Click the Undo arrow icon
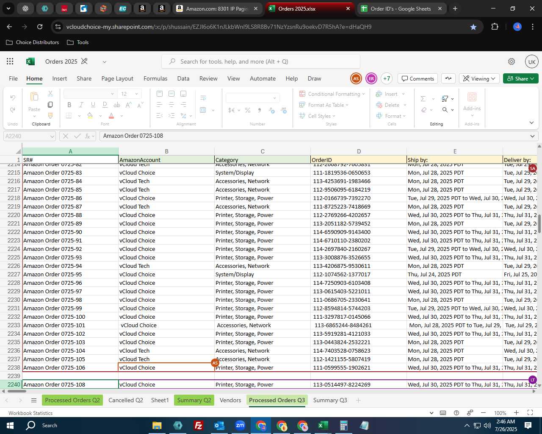 pos(13,98)
